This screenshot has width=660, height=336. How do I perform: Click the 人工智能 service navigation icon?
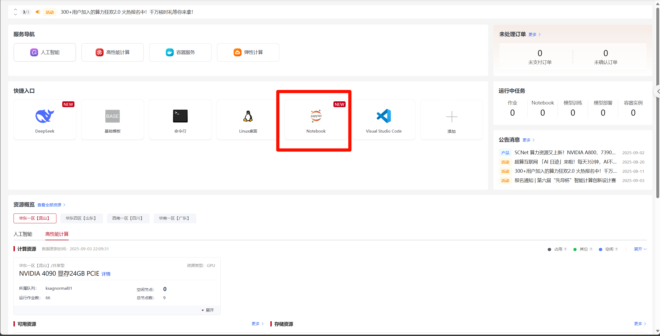(x=34, y=52)
